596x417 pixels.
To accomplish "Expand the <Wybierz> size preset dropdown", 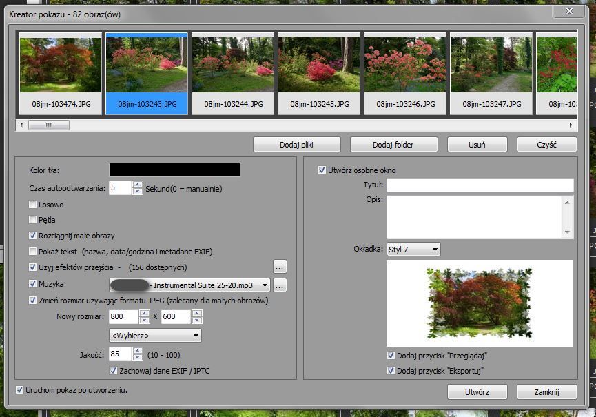I will tap(155, 336).
